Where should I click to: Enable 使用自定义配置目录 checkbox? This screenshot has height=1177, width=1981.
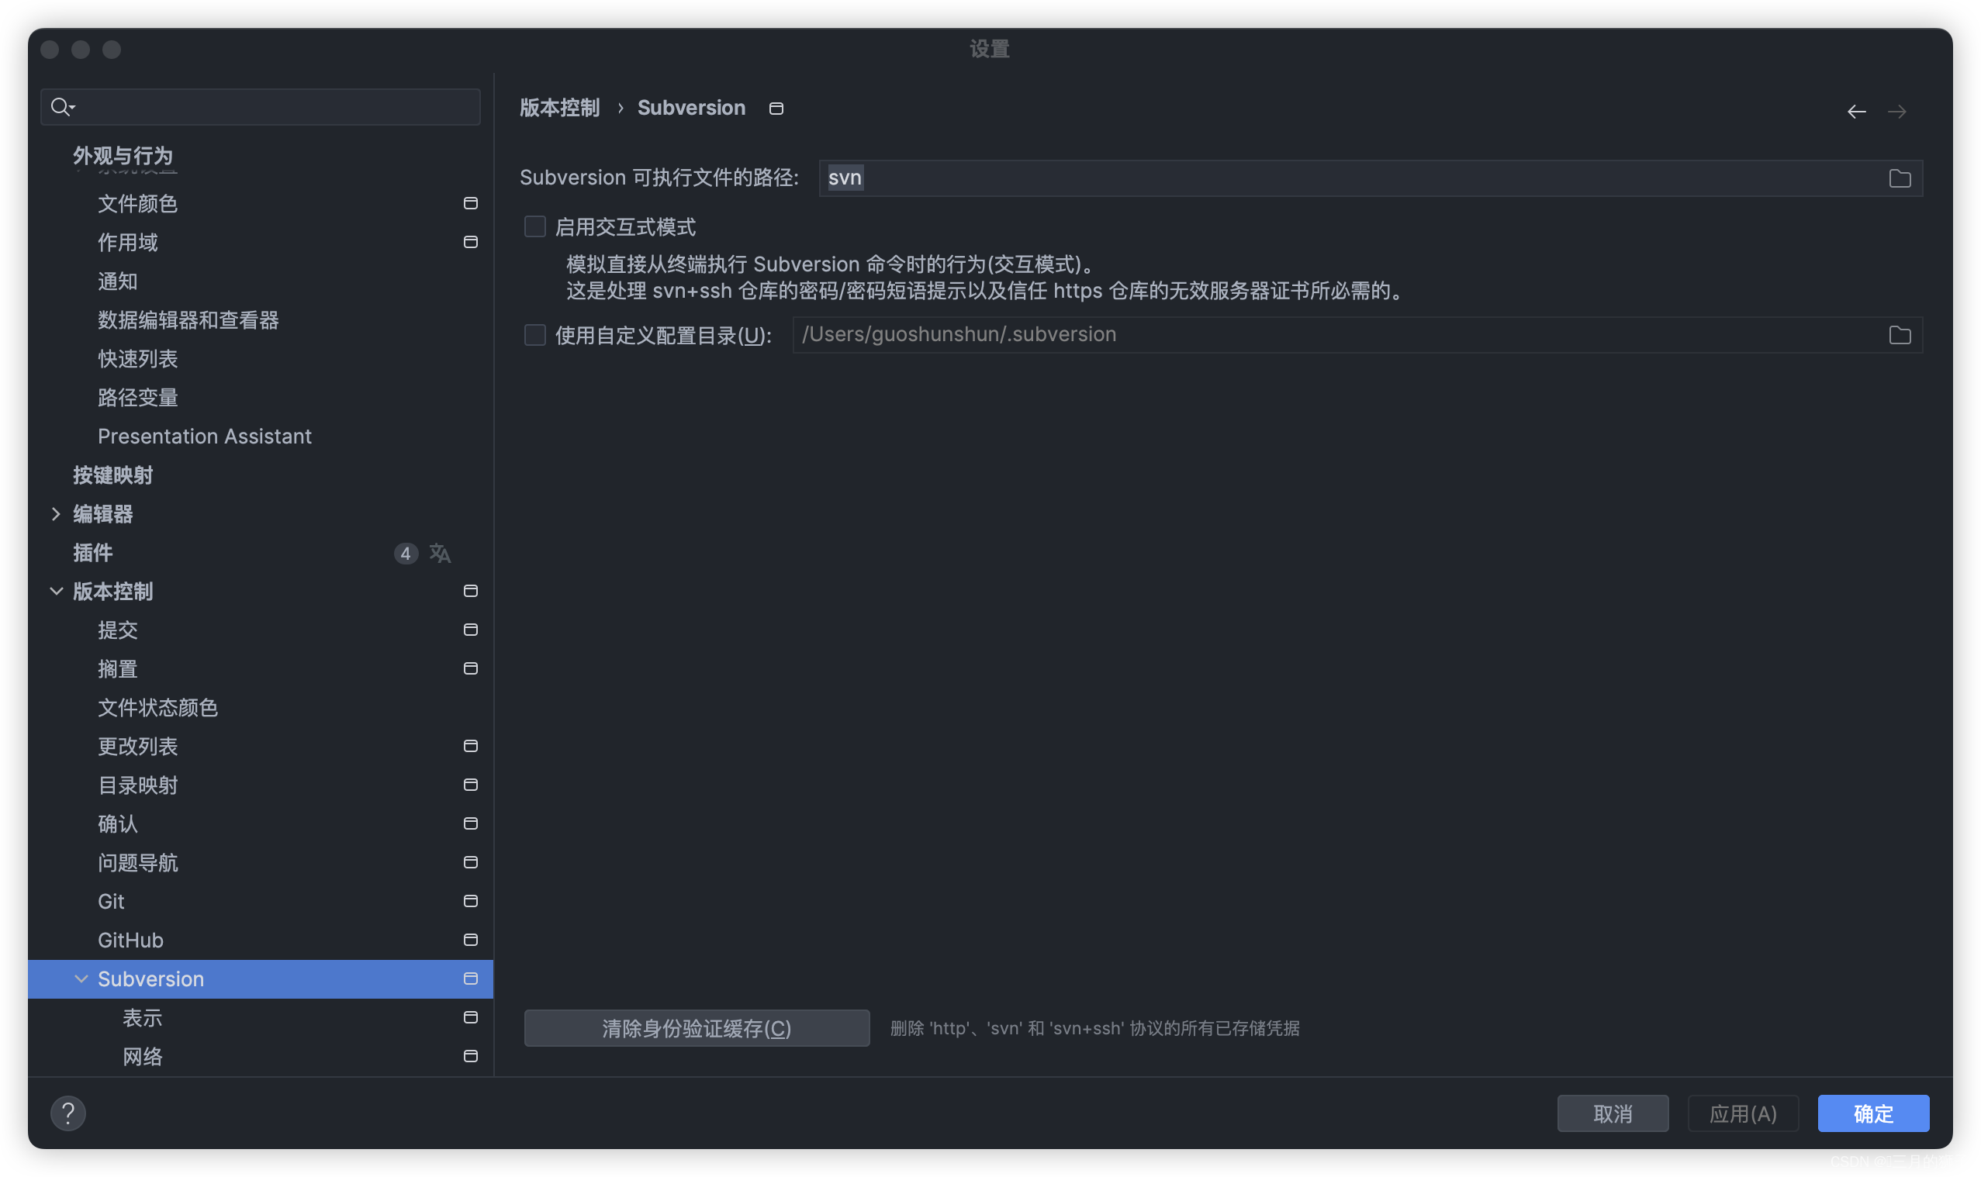[x=534, y=335]
